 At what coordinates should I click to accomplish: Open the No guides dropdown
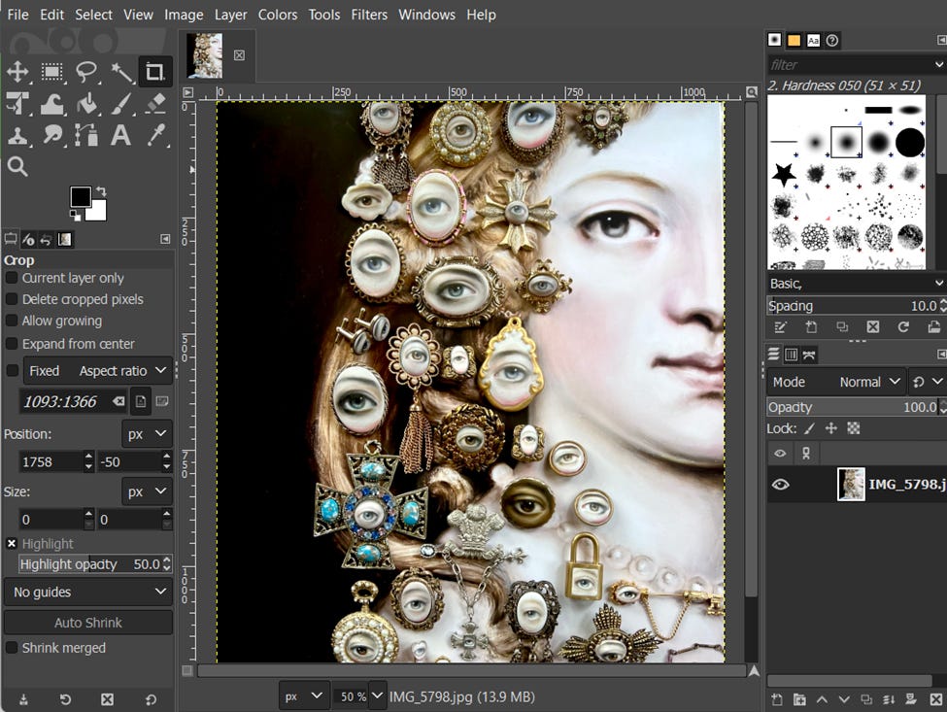pyautogui.click(x=88, y=592)
